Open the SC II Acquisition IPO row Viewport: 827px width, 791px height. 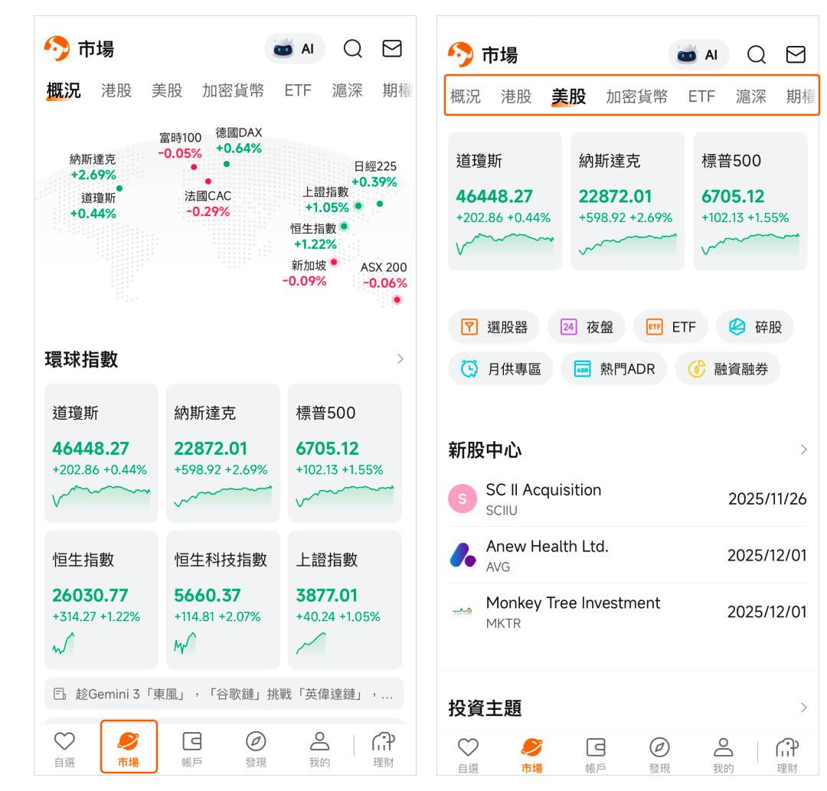(x=626, y=498)
